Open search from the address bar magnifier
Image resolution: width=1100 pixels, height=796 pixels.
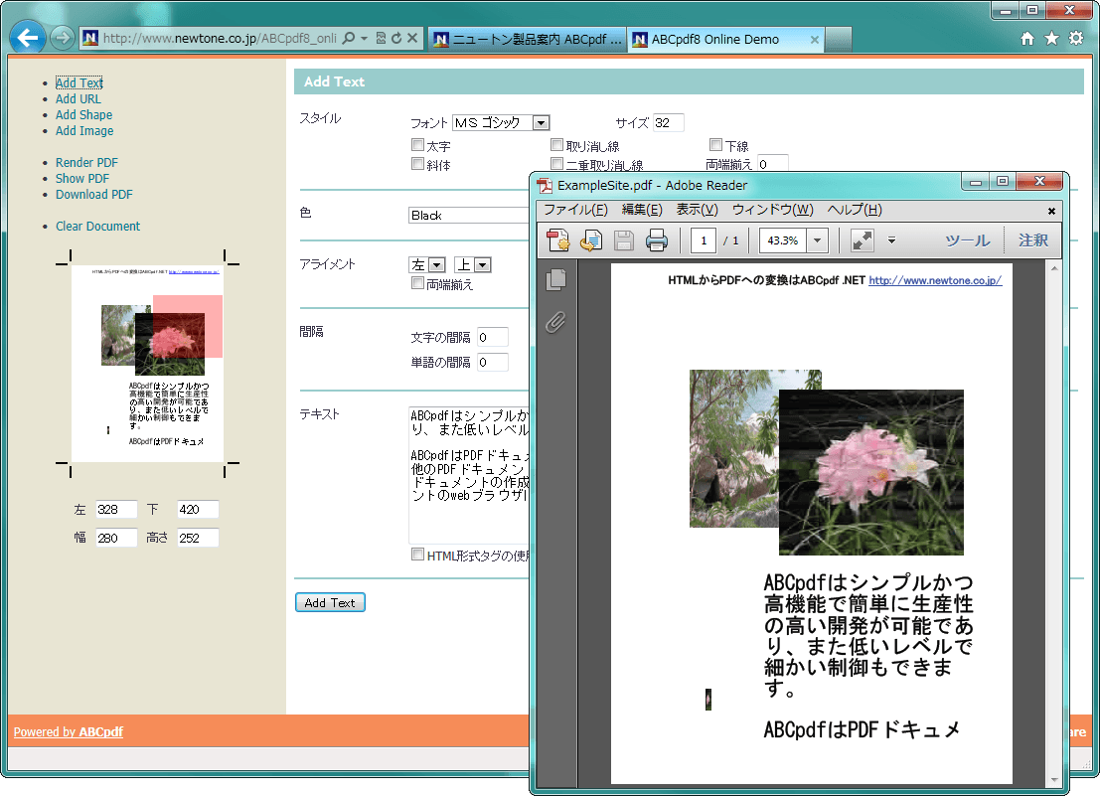[x=348, y=38]
